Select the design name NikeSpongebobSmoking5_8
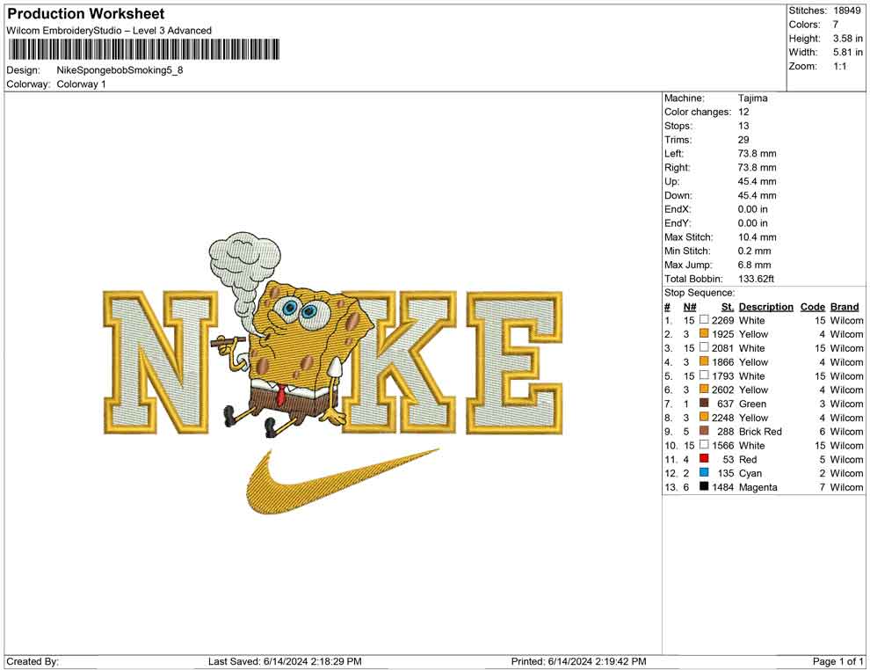Viewport: 870px width, 670px height. 120,70
